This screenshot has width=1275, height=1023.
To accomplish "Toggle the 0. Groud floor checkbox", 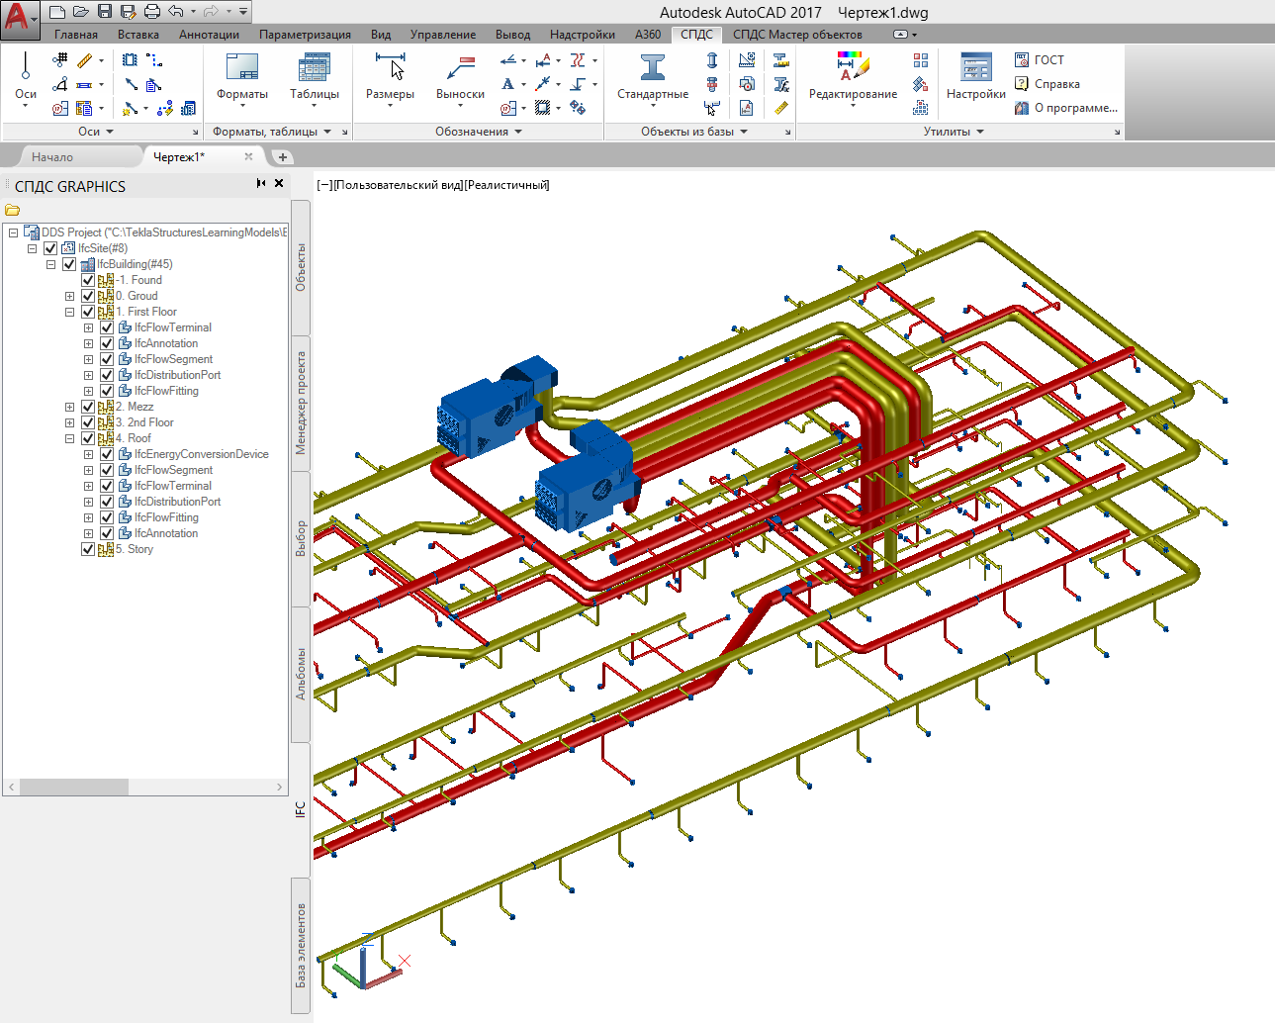I will (88, 296).
